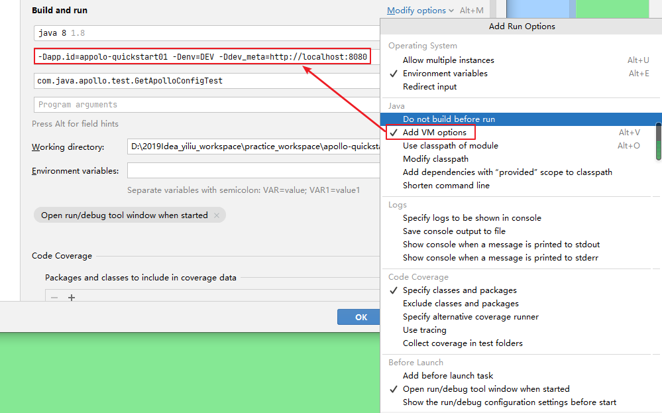Click the Build and run heading

tap(60, 11)
